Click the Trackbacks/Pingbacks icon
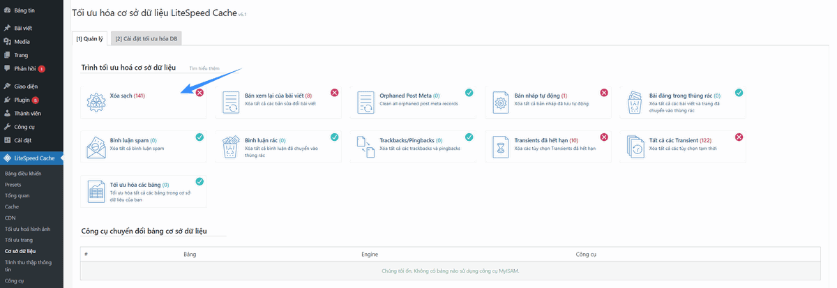837x288 pixels. pyautogui.click(x=365, y=148)
